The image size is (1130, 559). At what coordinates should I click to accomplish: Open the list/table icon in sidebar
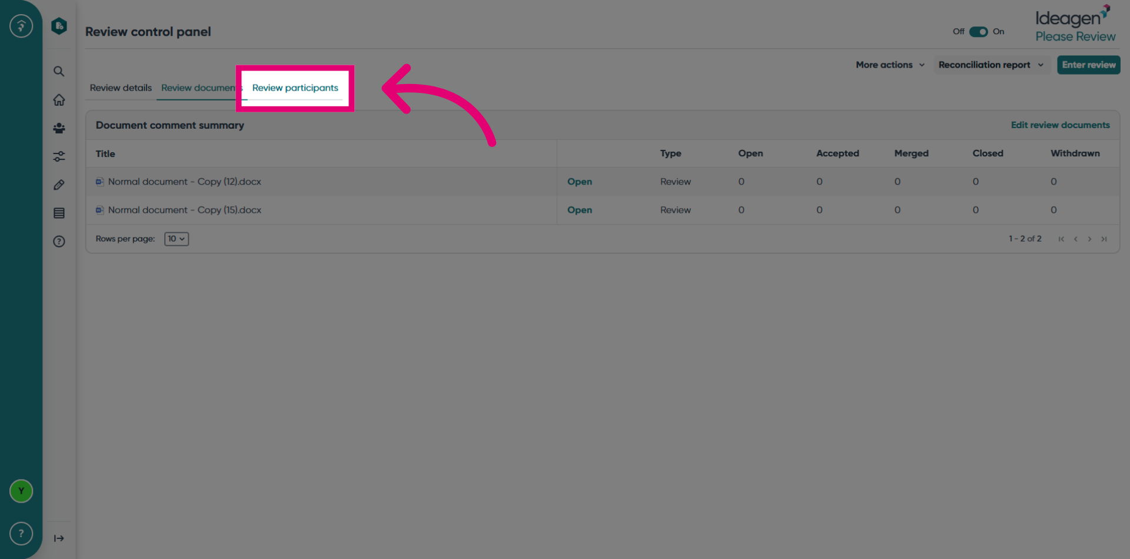59,213
